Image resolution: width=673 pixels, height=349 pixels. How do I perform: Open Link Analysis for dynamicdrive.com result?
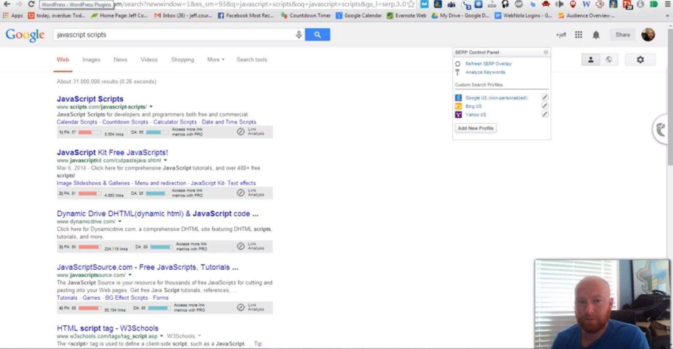pos(250,246)
